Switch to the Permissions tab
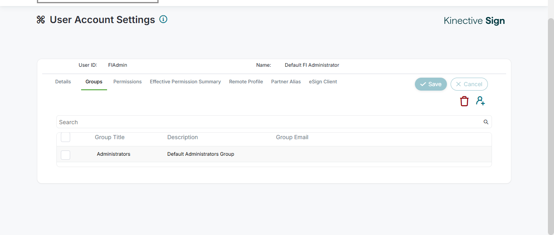The image size is (554, 235). (127, 82)
